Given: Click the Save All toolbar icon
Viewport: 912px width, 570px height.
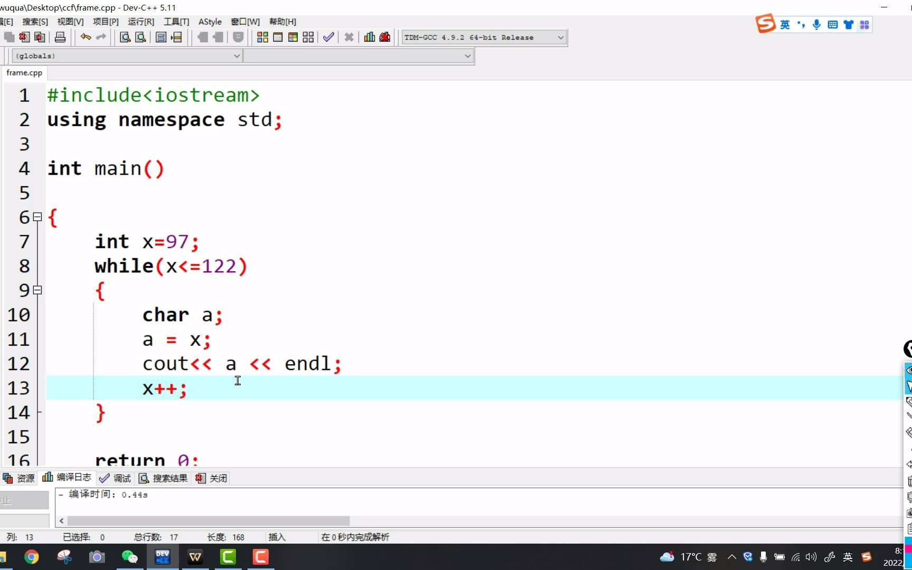Looking at the screenshot, I should pyautogui.click(x=9, y=37).
